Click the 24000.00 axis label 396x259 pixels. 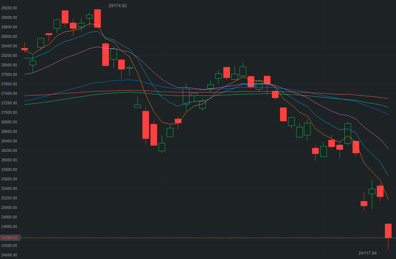tap(9, 255)
